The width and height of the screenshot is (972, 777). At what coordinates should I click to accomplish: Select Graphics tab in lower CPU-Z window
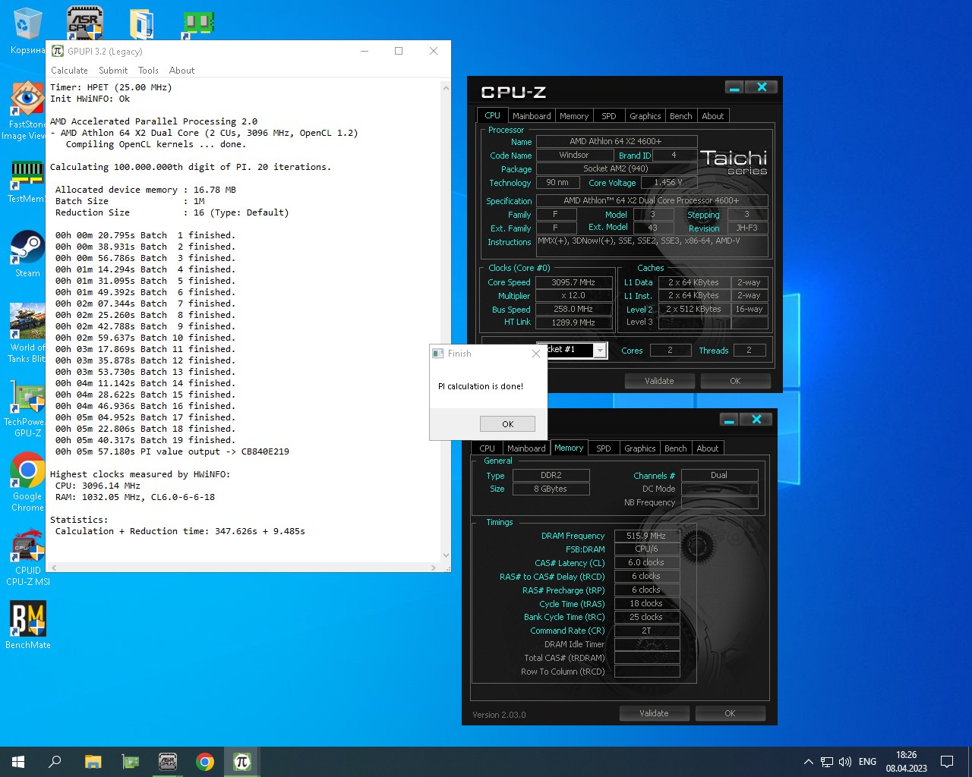[x=640, y=448]
